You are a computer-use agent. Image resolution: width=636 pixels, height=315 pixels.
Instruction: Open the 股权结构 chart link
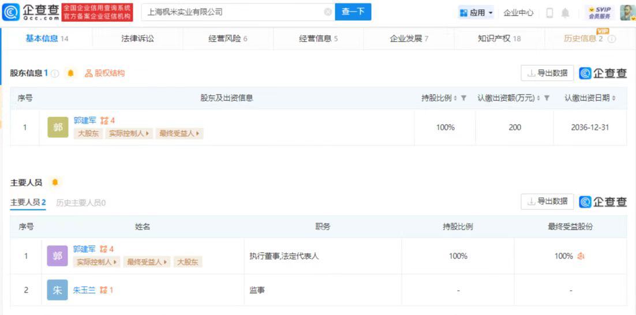point(105,73)
